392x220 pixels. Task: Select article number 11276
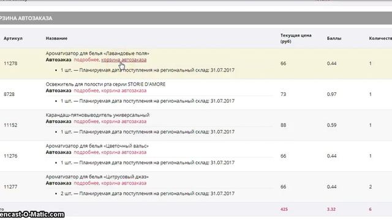[10, 156]
